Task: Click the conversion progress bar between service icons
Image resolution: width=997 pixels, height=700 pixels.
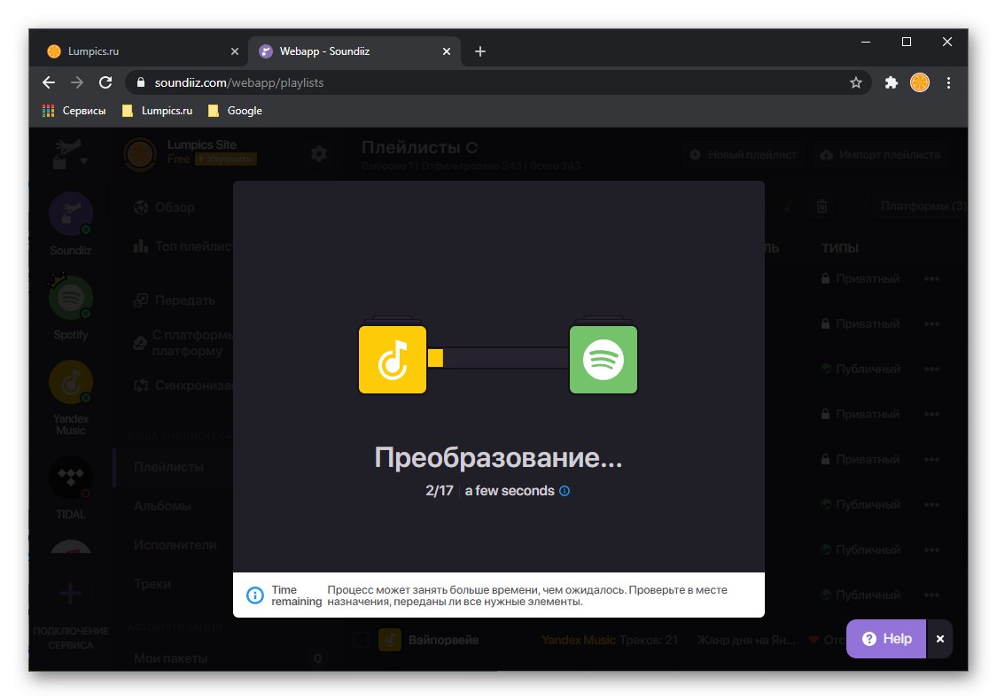Action: 498,358
